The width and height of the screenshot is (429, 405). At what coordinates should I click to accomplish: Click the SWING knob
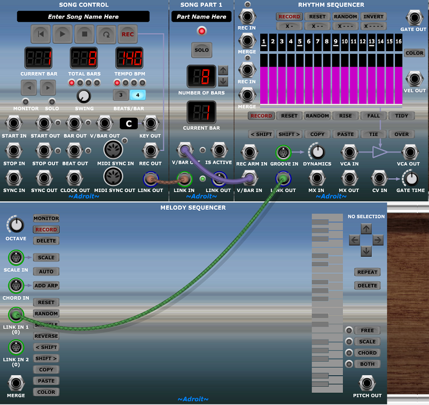click(x=84, y=96)
